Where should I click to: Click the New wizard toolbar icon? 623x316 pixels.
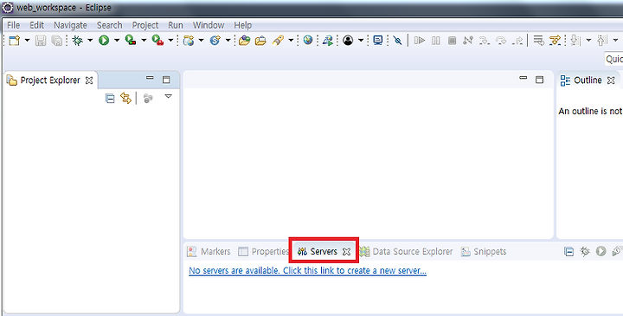pyautogui.click(x=15, y=40)
